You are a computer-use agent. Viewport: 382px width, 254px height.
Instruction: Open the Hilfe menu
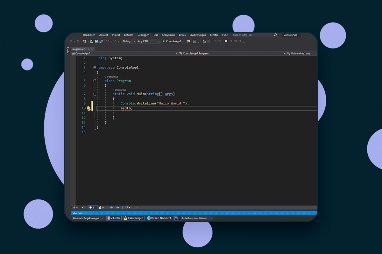[x=225, y=35]
